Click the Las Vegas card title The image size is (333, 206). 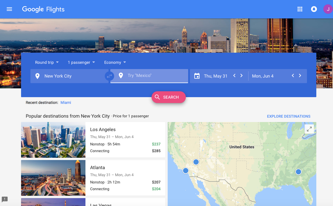pos(101,205)
